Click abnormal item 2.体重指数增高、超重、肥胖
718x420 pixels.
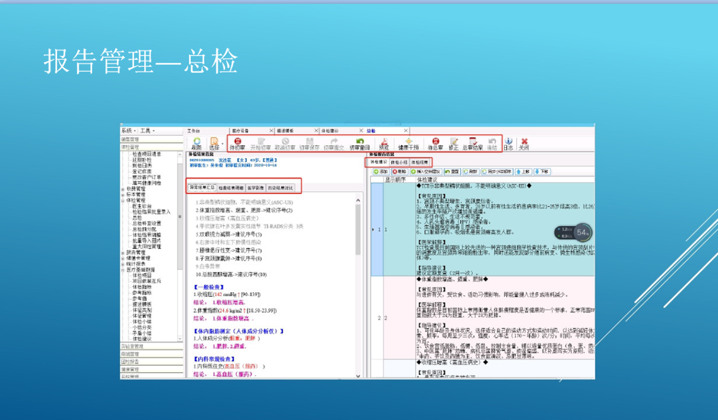click(244, 210)
